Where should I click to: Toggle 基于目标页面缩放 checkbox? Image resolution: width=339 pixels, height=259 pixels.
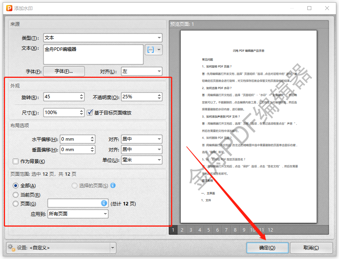[x=90, y=113]
